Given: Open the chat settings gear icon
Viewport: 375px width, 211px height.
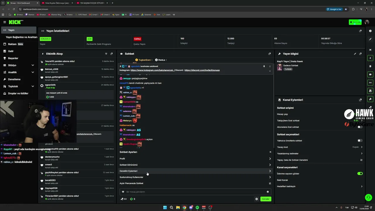Looking at the screenshot, I should point(257,199).
